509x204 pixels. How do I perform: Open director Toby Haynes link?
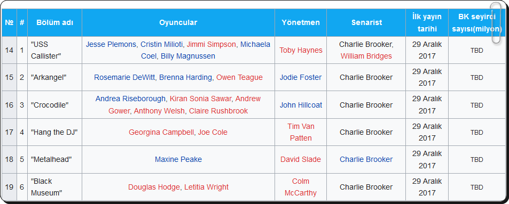pos(301,50)
